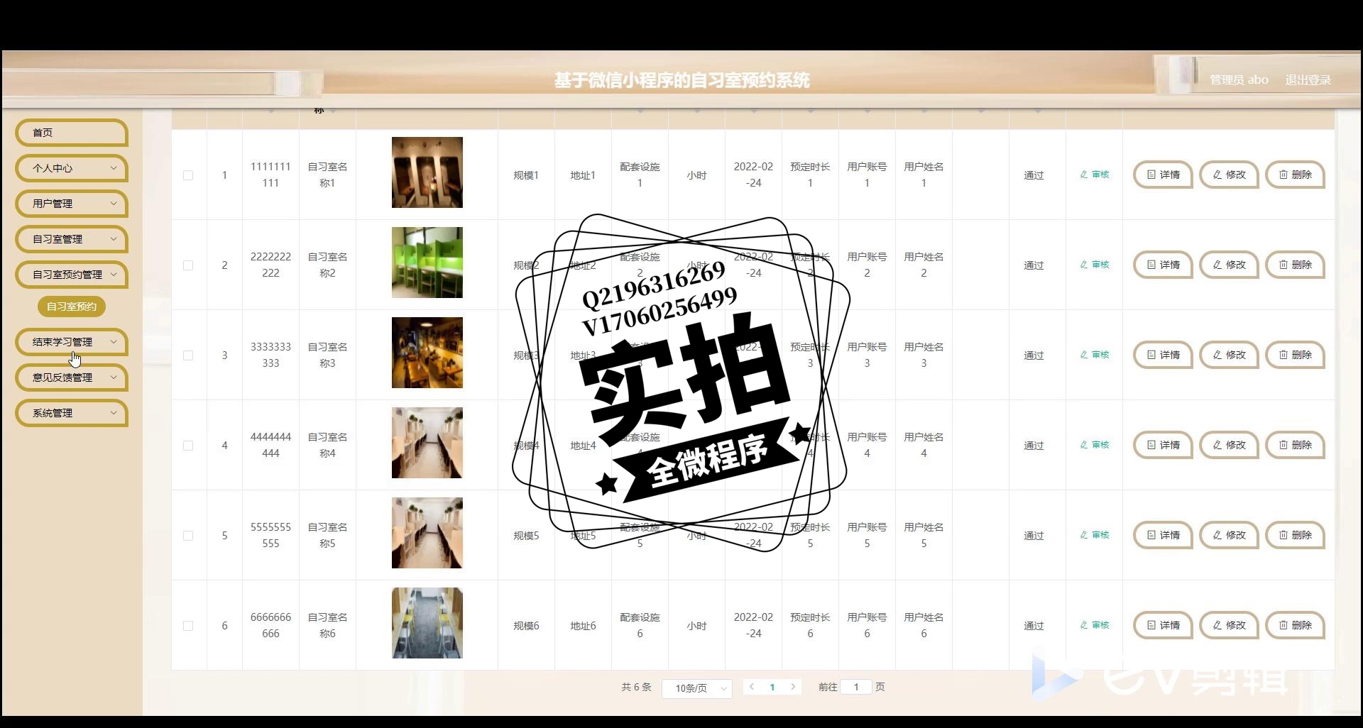Open the 自习室名称1 room thumbnail
This screenshot has height=728, width=1363.
coord(427,172)
